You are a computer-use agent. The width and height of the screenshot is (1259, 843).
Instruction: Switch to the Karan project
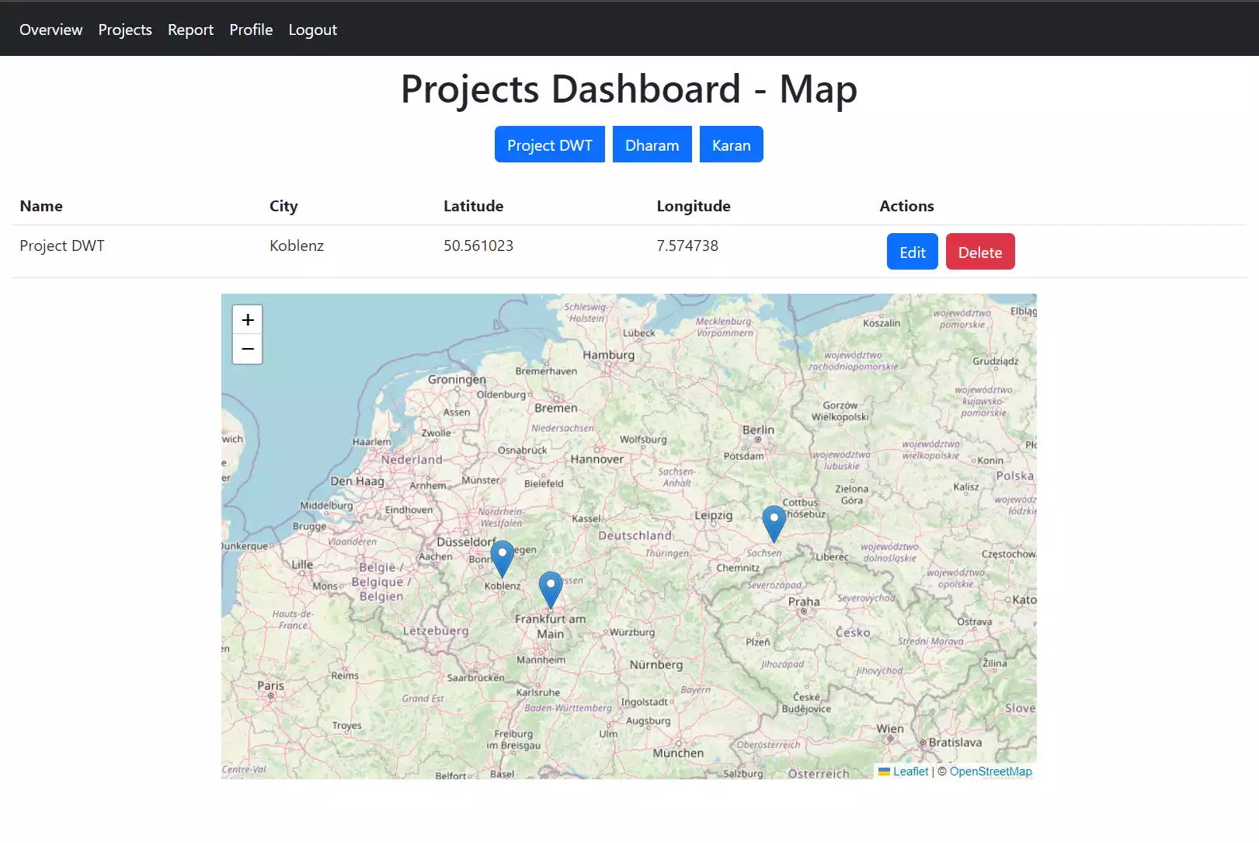point(731,145)
